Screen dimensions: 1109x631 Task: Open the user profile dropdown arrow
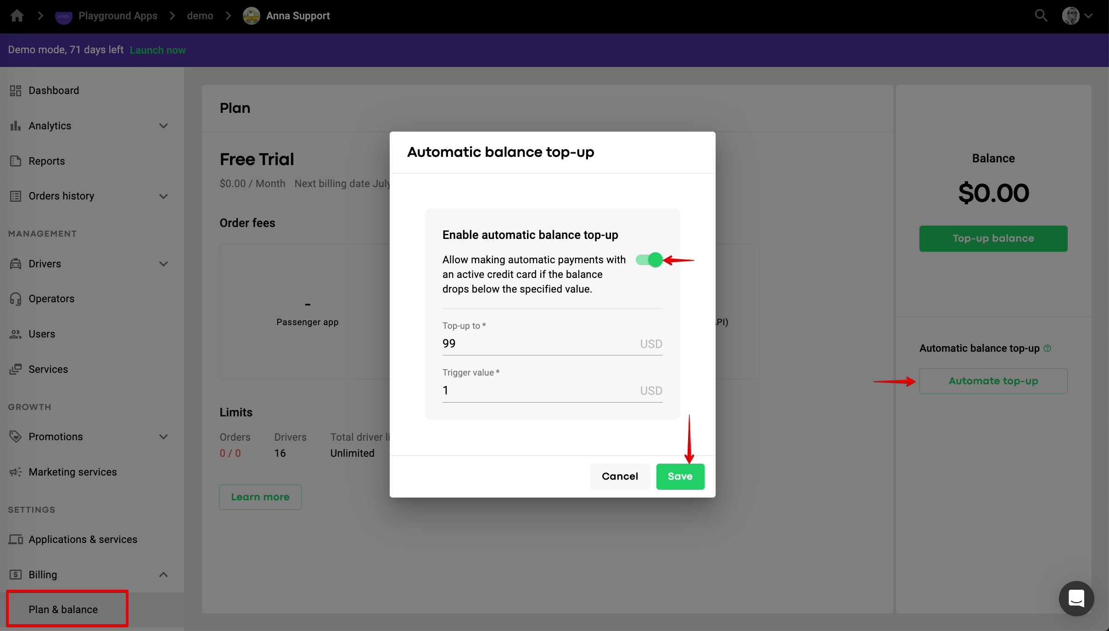tap(1088, 16)
